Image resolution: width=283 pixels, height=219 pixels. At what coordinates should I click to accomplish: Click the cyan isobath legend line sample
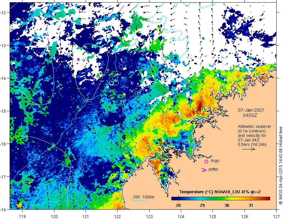(140, 200)
